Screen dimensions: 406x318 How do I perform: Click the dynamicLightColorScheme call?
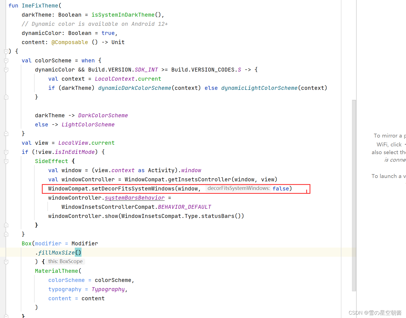click(x=259, y=88)
